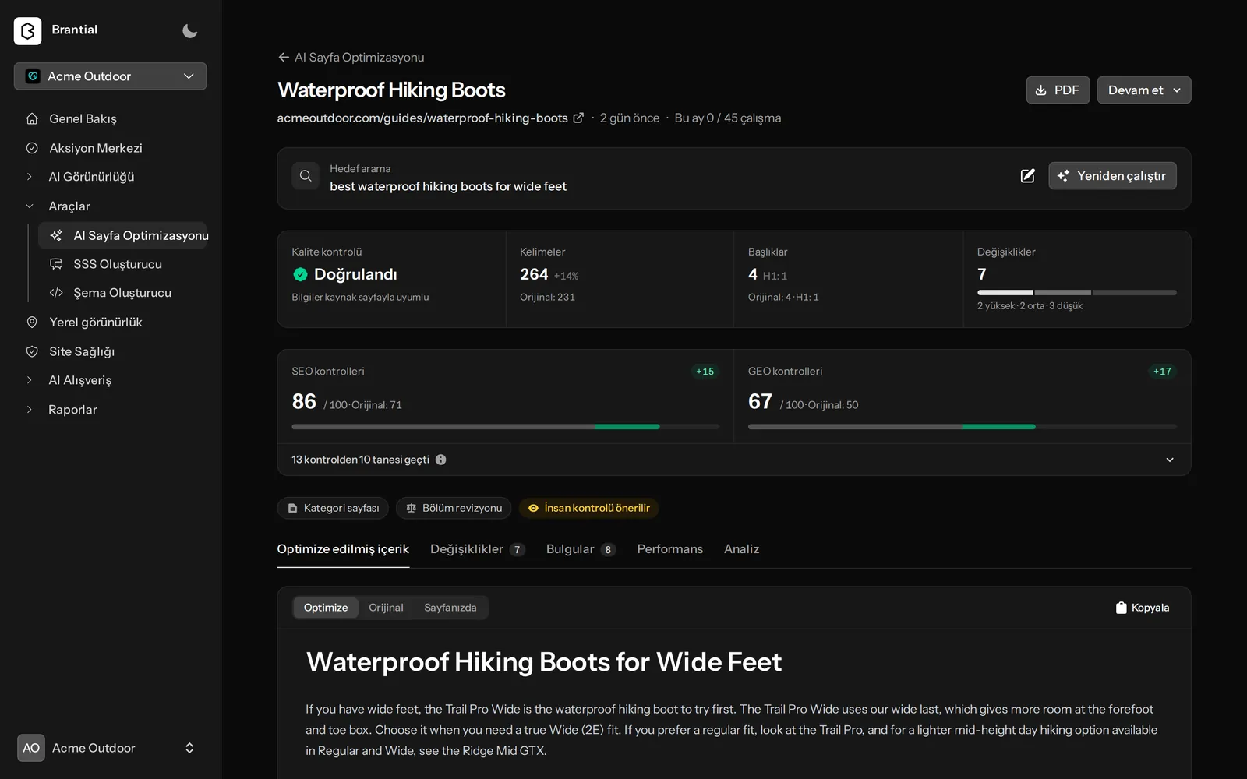Click the Bölüm revizyonu tag
The image size is (1247, 779).
454,508
